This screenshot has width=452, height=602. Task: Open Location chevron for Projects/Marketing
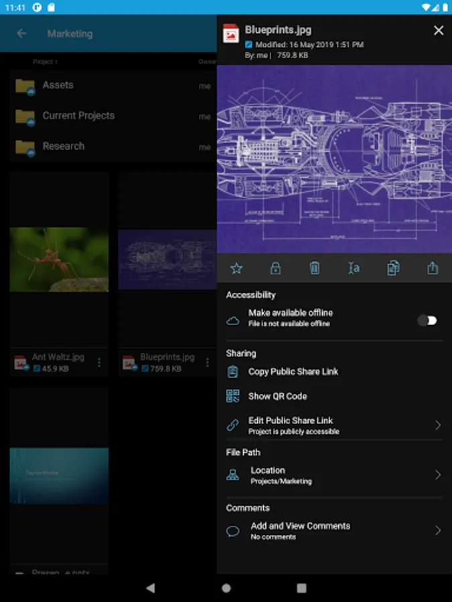(x=438, y=475)
